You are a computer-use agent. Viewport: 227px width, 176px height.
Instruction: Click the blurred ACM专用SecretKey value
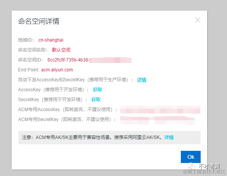pyautogui.click(x=157, y=120)
